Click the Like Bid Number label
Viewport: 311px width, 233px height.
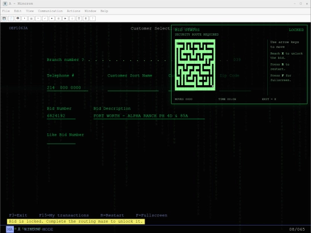tap(65, 135)
